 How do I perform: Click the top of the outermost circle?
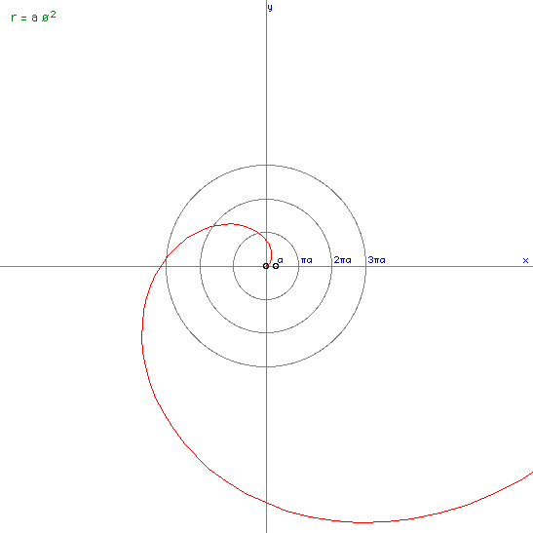[x=267, y=166]
